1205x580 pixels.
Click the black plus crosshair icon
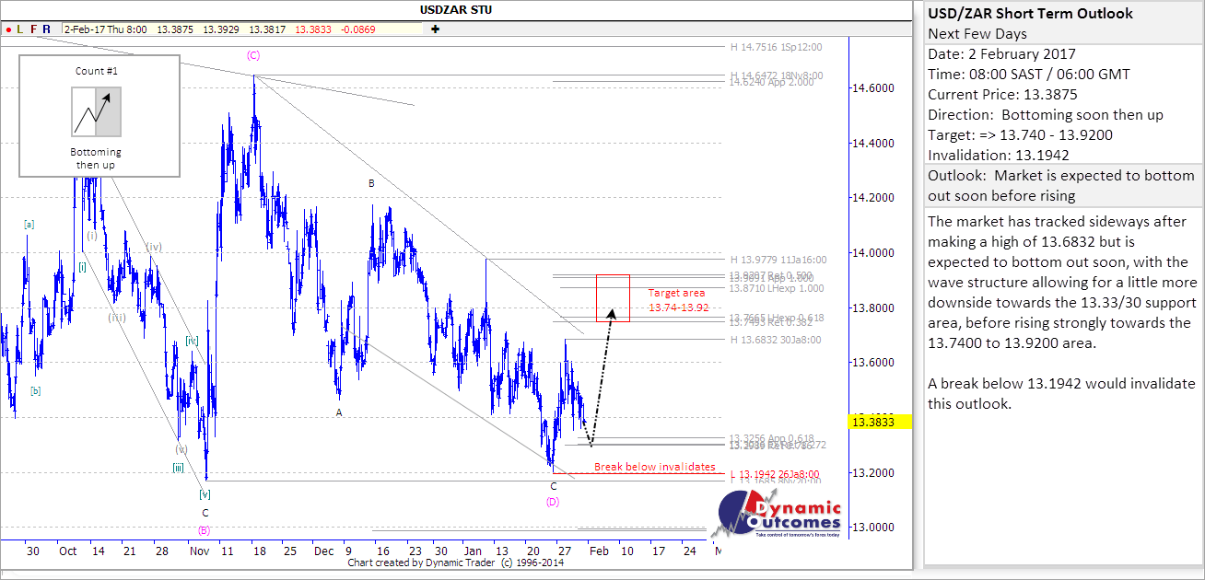point(435,29)
